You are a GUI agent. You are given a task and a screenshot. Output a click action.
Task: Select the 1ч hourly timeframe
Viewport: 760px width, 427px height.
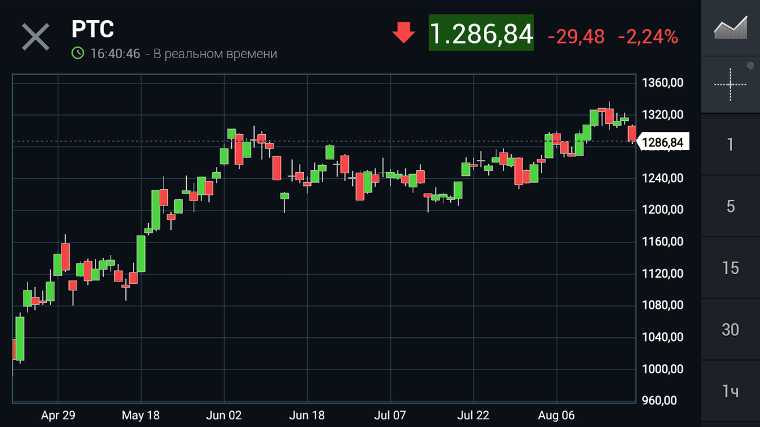(731, 392)
